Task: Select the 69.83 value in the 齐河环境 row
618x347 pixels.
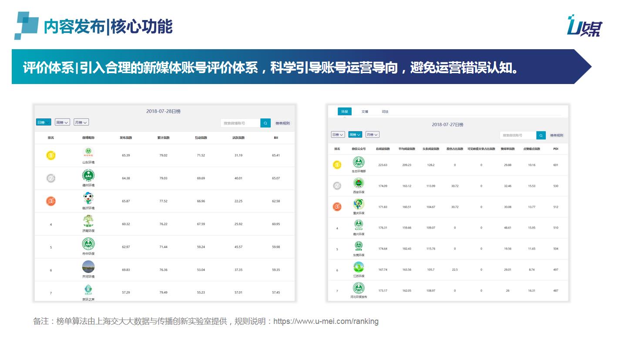Action: [126, 270]
